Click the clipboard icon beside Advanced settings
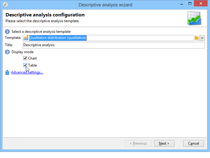This screenshot has height=158, width=210. pyautogui.click(x=7, y=72)
